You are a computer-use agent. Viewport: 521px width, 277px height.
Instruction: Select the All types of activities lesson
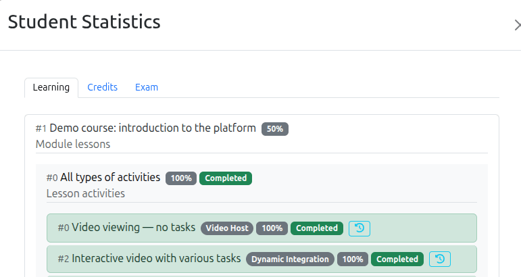pyautogui.click(x=110, y=178)
